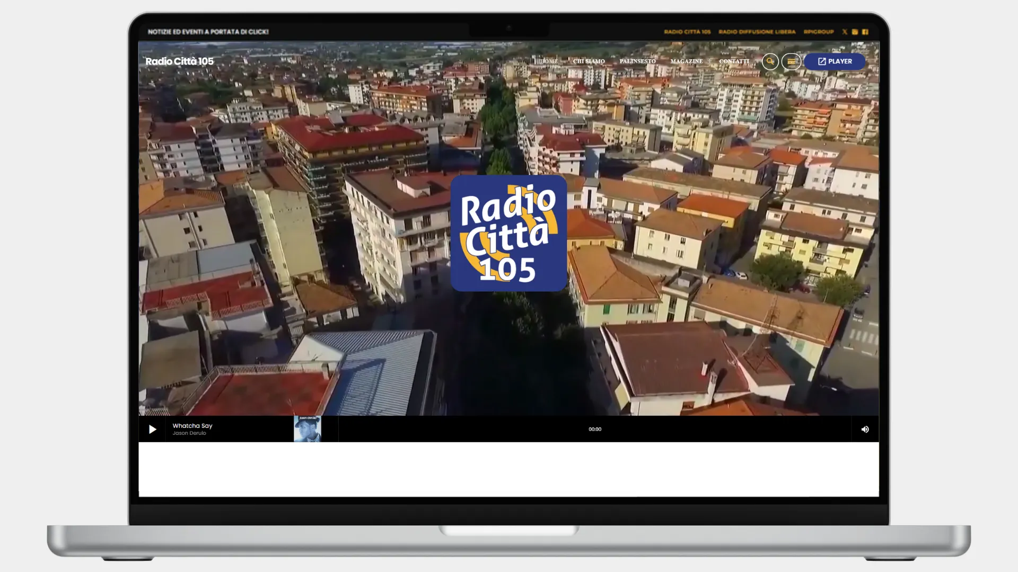This screenshot has height=572, width=1018.
Task: Mute the player volume speaker icon
Action: pyautogui.click(x=865, y=430)
